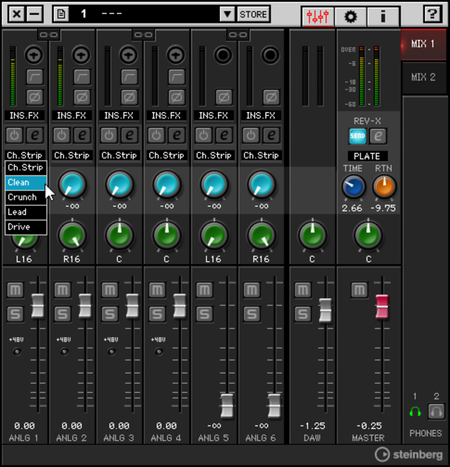Toggle +48V phantom power on ANLG 3
The height and width of the screenshot is (467, 450).
tap(111, 352)
